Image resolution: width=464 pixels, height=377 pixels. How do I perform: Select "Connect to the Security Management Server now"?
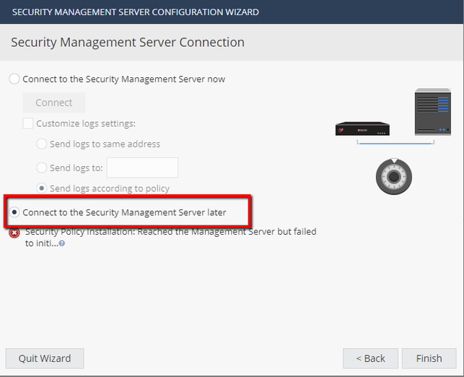pyautogui.click(x=14, y=79)
